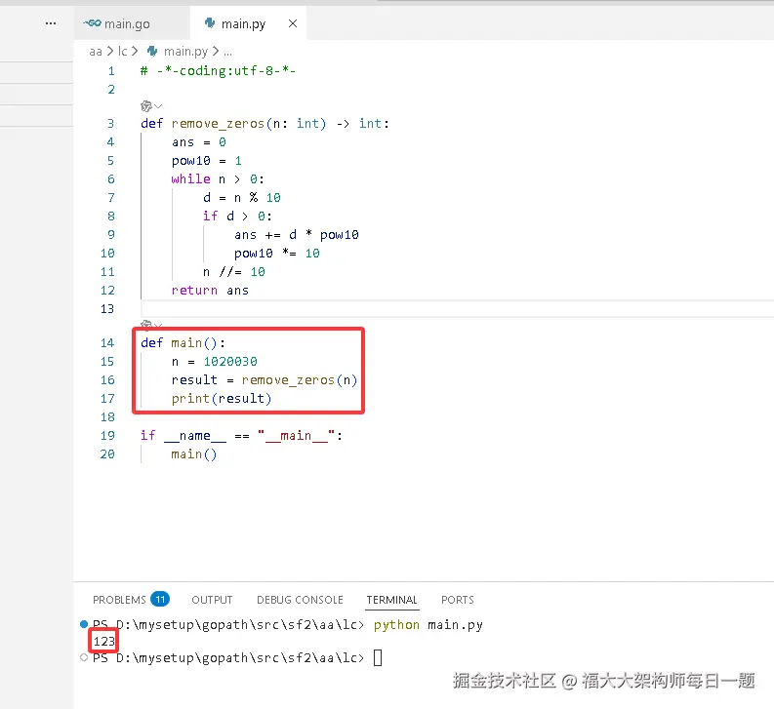This screenshot has width=774, height=709.
Task: Open the DEBUG CONSOLE panel tab
Action: coord(300,600)
